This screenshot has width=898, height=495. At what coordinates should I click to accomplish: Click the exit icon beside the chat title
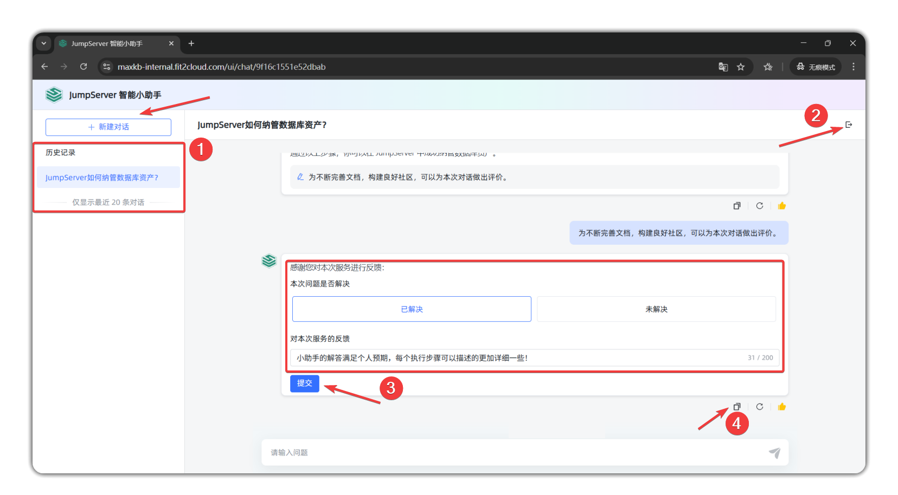coord(849,125)
